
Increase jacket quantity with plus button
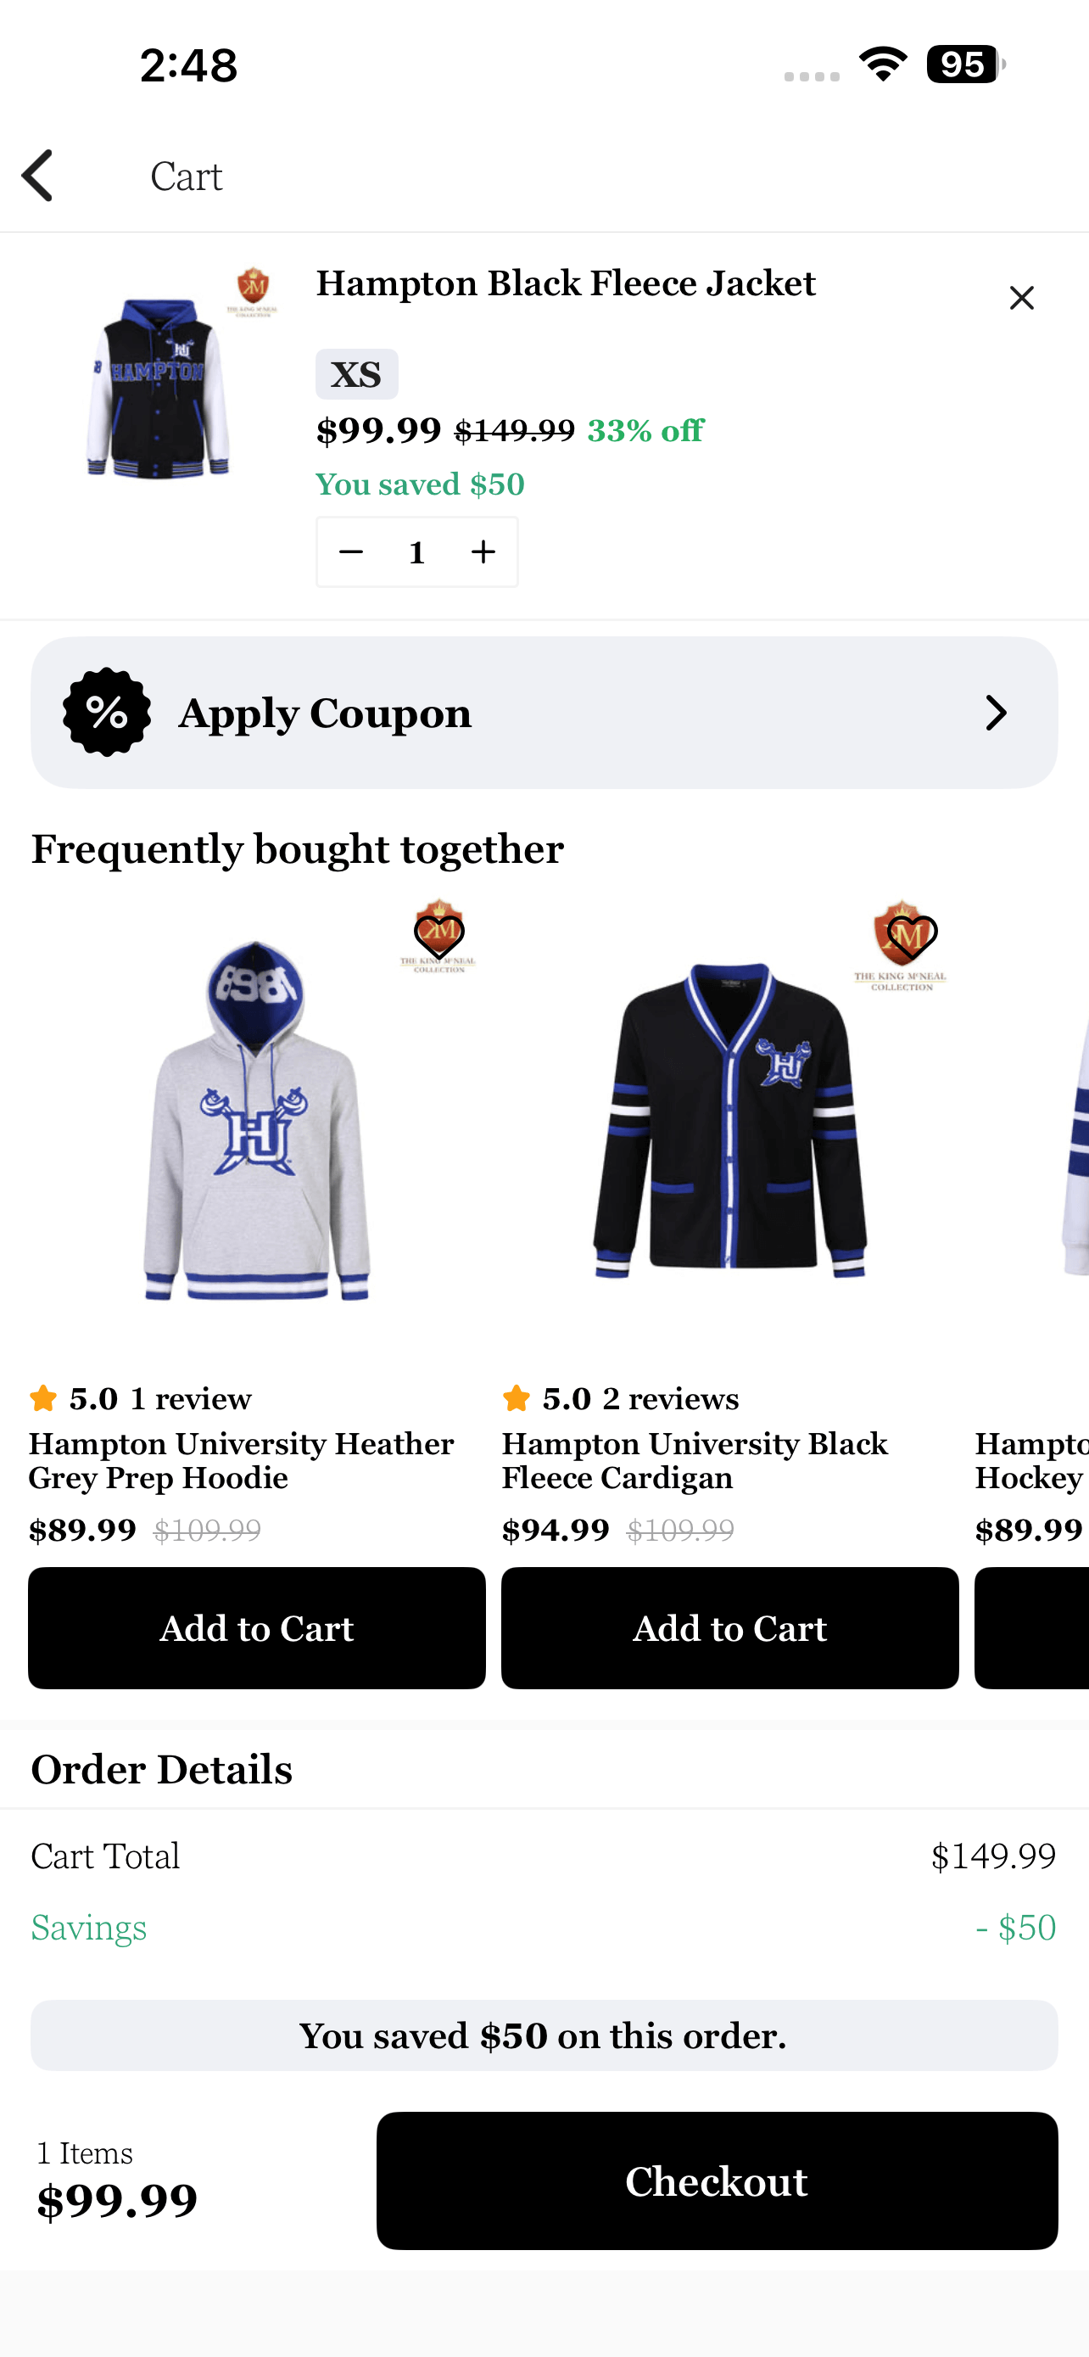[483, 551]
